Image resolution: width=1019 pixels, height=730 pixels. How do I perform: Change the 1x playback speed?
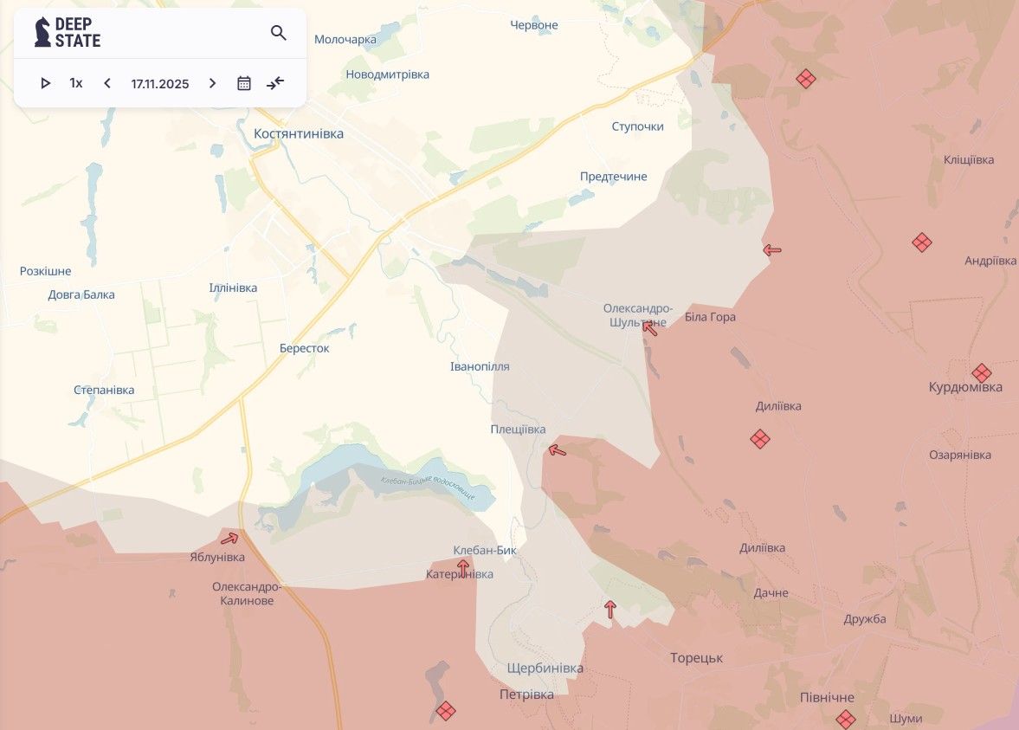click(76, 83)
